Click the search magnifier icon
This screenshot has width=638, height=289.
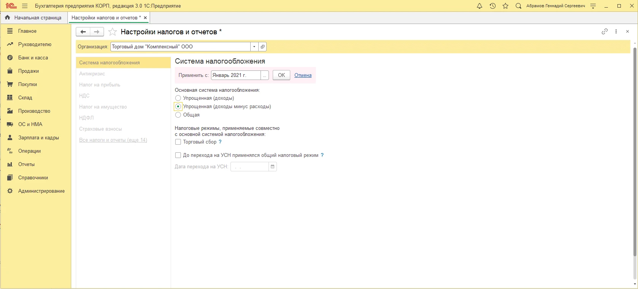tap(518, 6)
